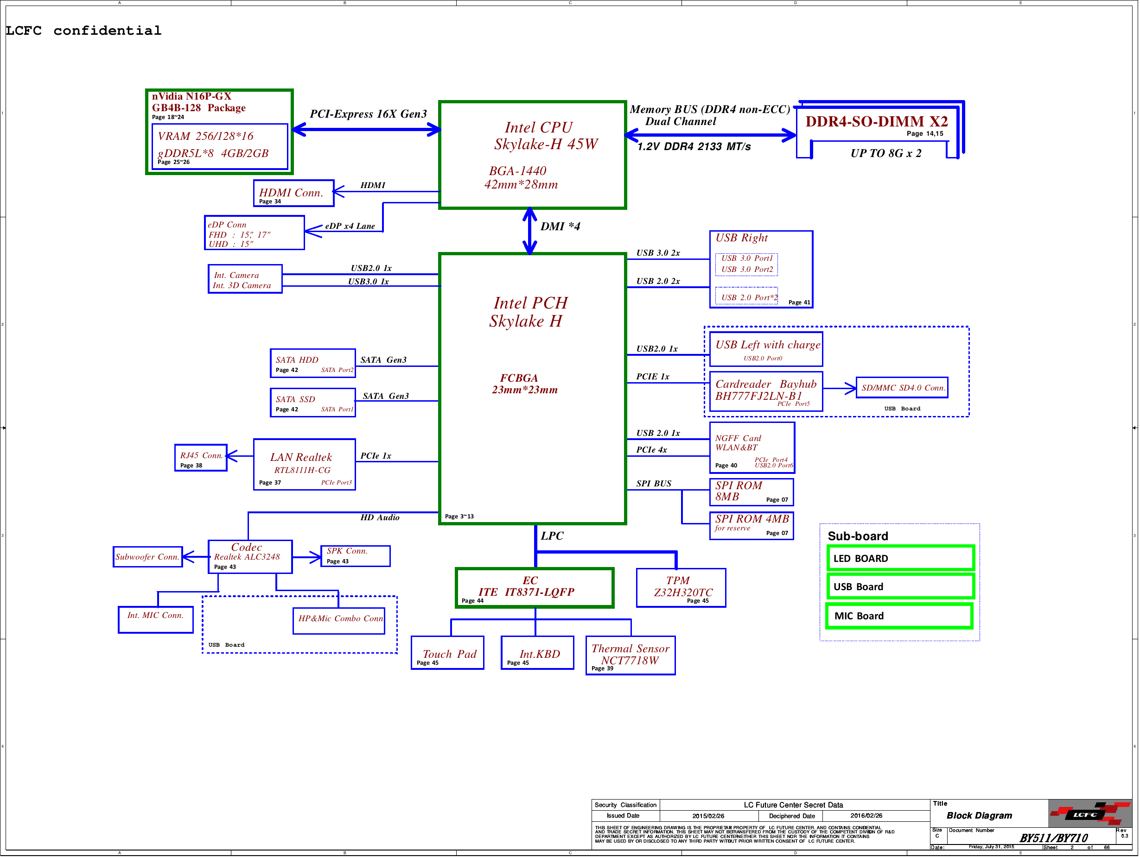Click the SATA SSD block
Viewport: 1140px width, 857px height.
[x=312, y=403]
